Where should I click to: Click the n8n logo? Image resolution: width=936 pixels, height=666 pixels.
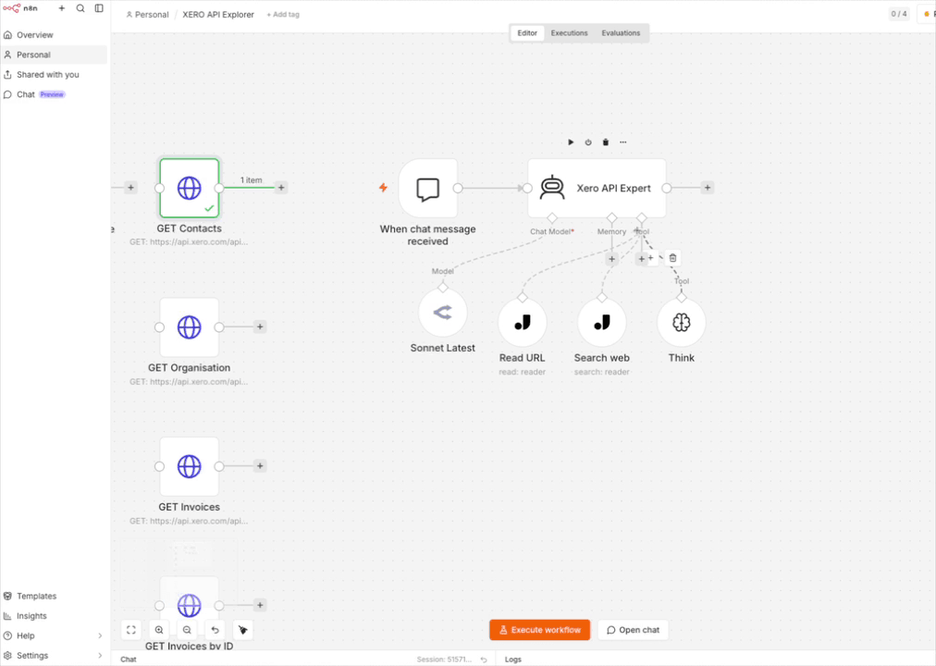tap(20, 8)
